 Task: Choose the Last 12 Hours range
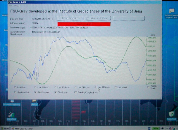tap(55, 87)
